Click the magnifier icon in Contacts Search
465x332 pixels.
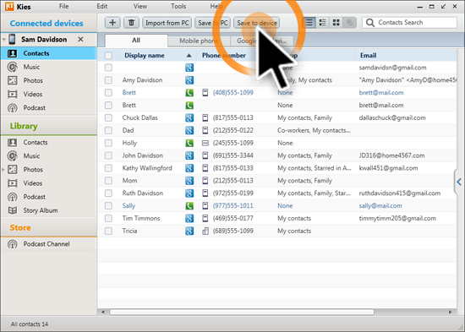pyautogui.click(x=370, y=23)
